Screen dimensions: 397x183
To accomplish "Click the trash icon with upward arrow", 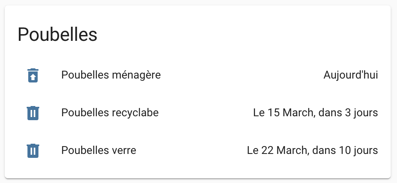I will tap(33, 75).
